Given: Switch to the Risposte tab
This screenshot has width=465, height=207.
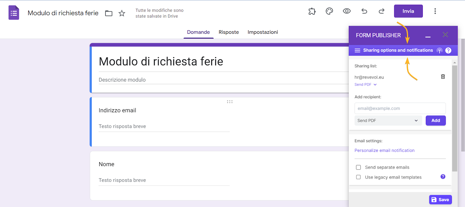Looking at the screenshot, I should [229, 32].
